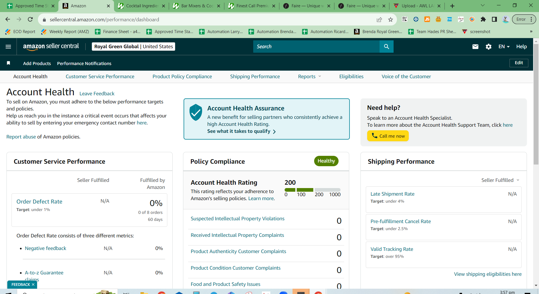Open the Chrome profile avatar

pyautogui.click(x=506, y=19)
